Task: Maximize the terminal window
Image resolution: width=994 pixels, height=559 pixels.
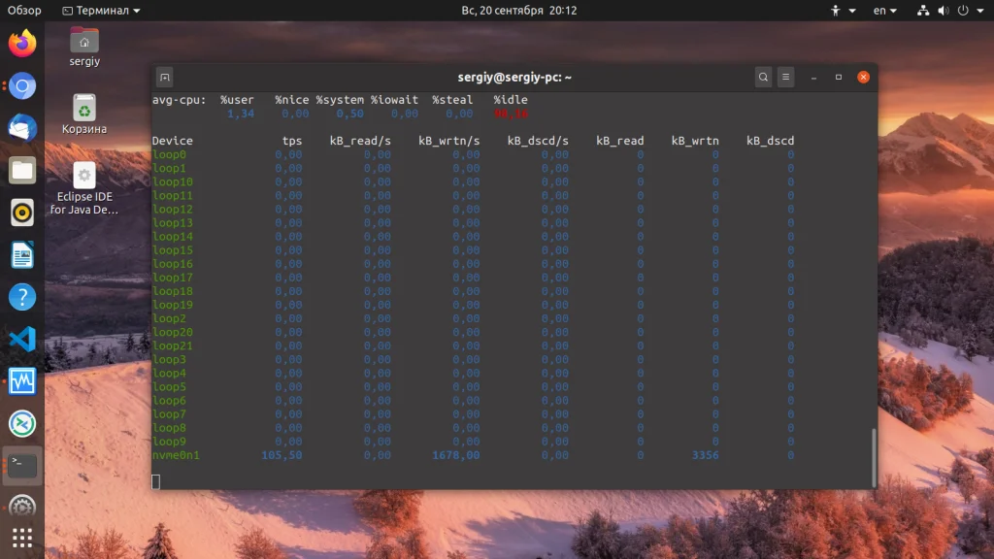Action: (x=838, y=78)
